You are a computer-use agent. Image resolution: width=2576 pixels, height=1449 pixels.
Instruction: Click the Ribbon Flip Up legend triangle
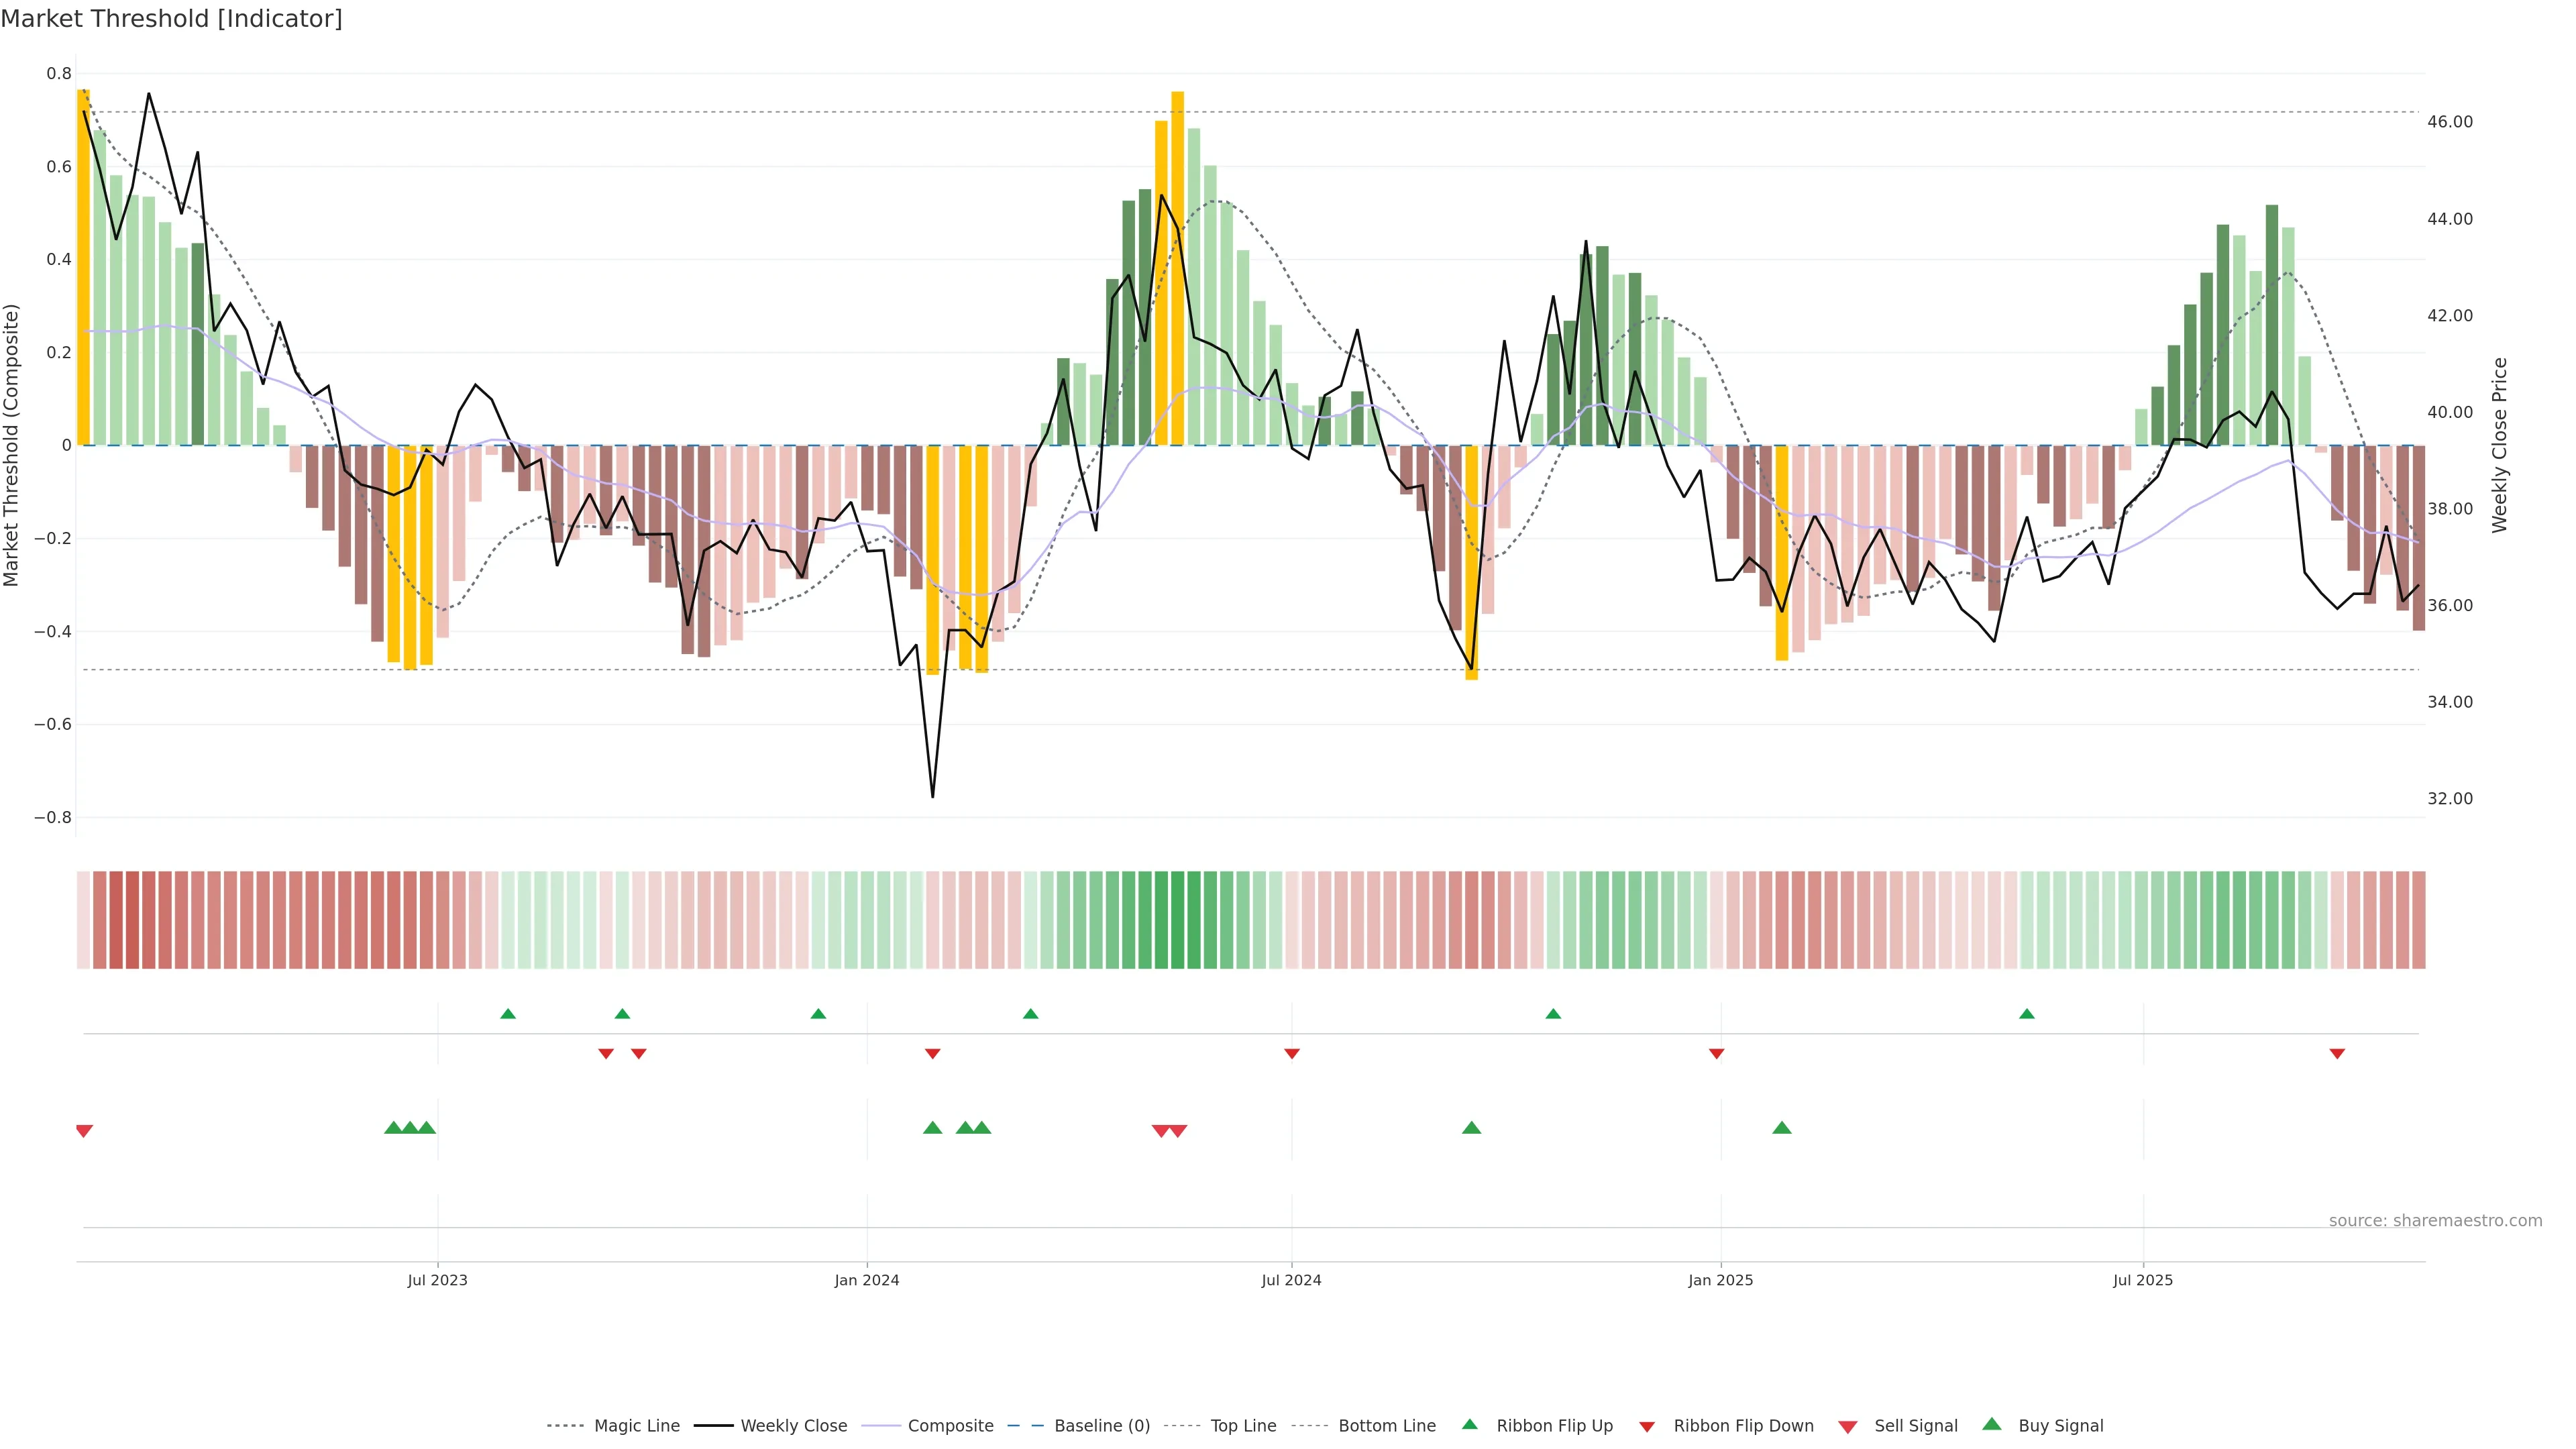pos(1469,1424)
